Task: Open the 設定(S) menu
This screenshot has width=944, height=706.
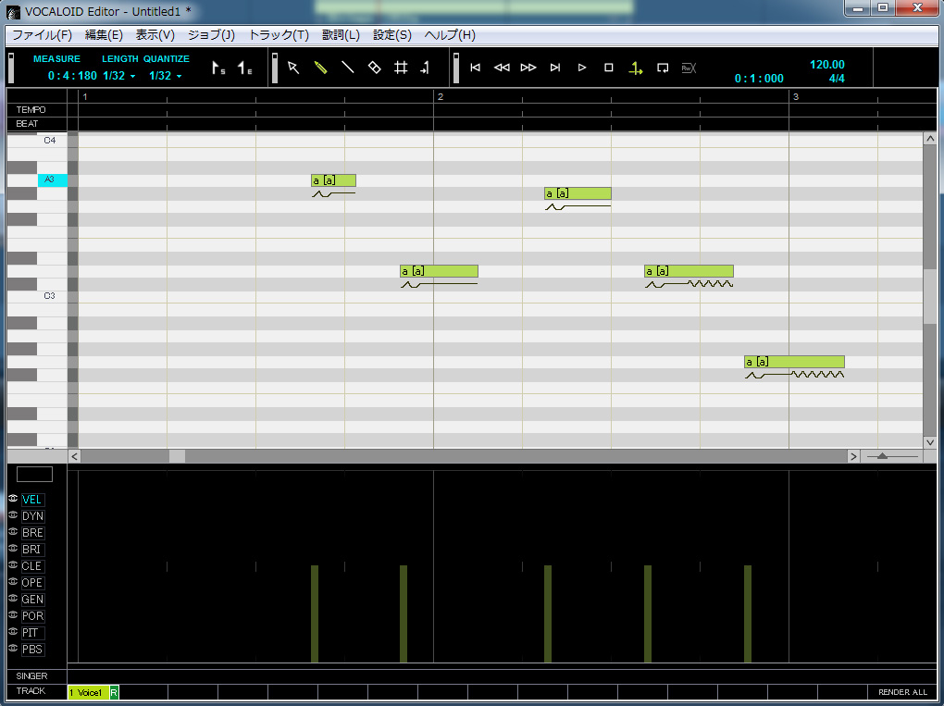Action: tap(391, 35)
